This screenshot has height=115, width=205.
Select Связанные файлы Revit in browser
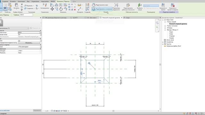174,46
